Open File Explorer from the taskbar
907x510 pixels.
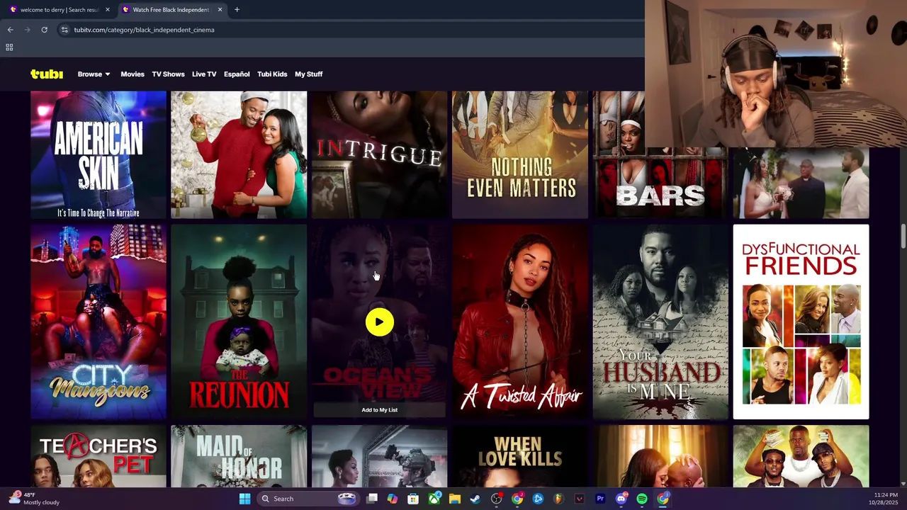[454, 499]
